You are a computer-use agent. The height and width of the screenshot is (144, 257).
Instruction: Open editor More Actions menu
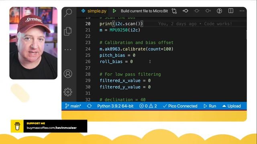tap(242, 11)
